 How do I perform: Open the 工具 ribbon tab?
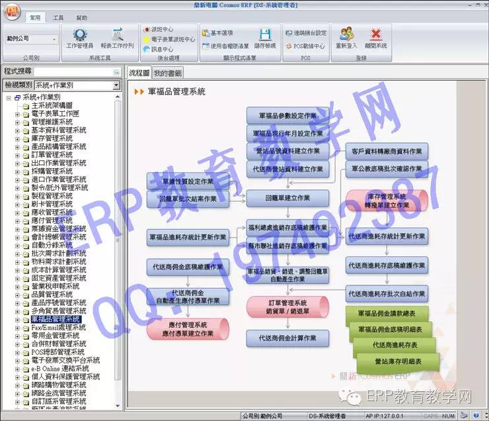tap(58, 18)
